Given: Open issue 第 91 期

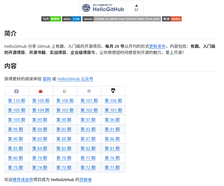Looking at the screenshot, I should (x=112, y=129).
